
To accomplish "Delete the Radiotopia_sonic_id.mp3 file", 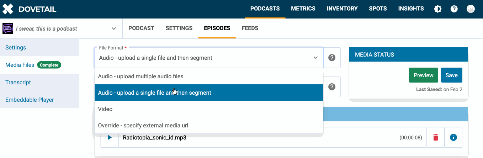I will pyautogui.click(x=435, y=137).
